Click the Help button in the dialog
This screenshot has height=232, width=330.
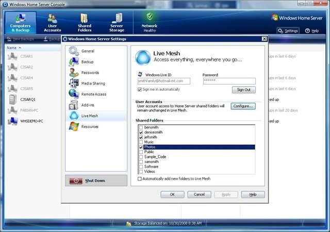[x=253, y=194]
